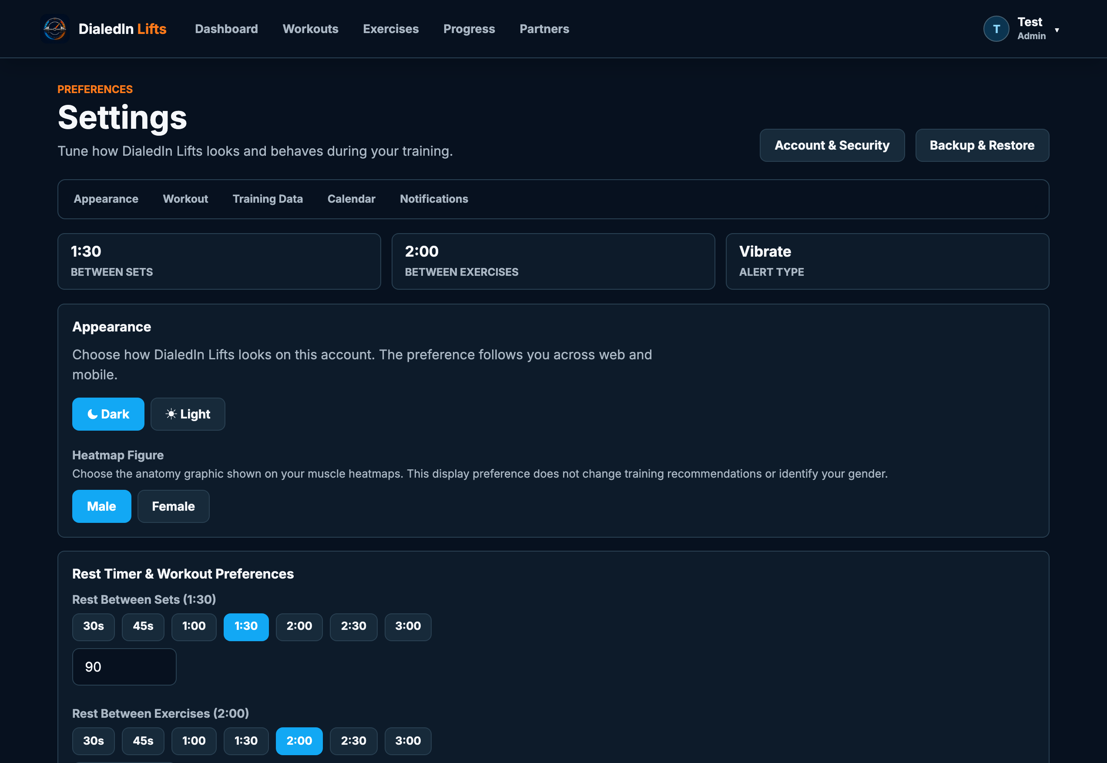
Task: Set rest between sets to 45s
Action: pos(143,627)
